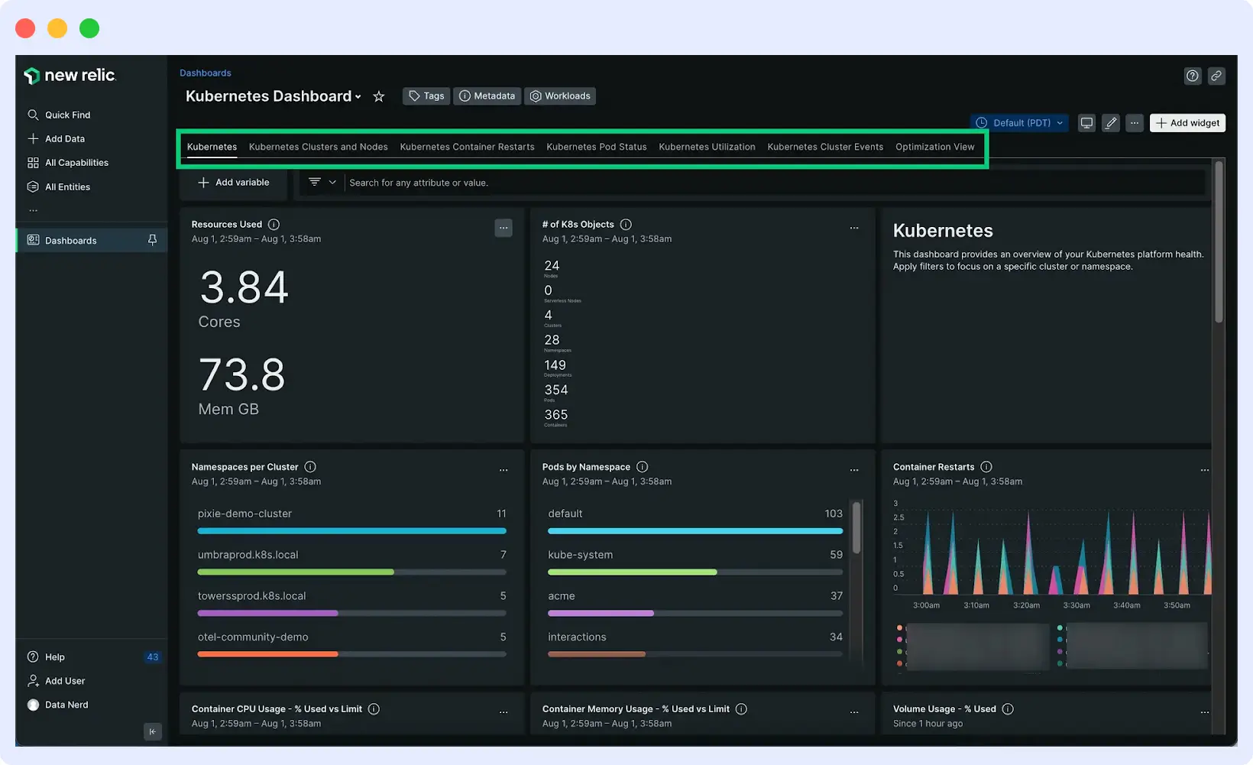
Task: Expand the Kubernetes Dashboard title chevron
Action: pos(358,96)
